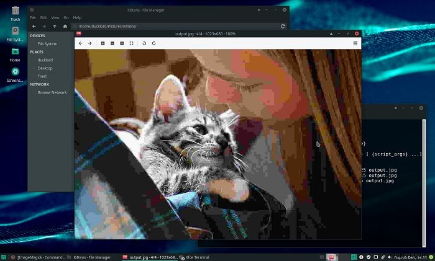The height and width of the screenshot is (261, 435).
Task: Select Desktop in Places sidebar
Action: click(45, 68)
